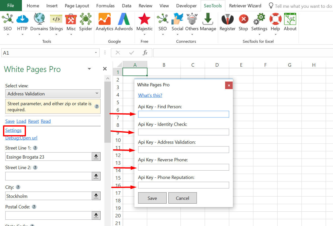Open the File tab
The width and height of the screenshot is (333, 226).
click(x=11, y=6)
